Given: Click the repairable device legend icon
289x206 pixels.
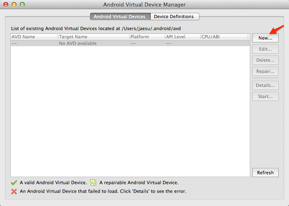Looking at the screenshot, I should [x=93, y=182].
